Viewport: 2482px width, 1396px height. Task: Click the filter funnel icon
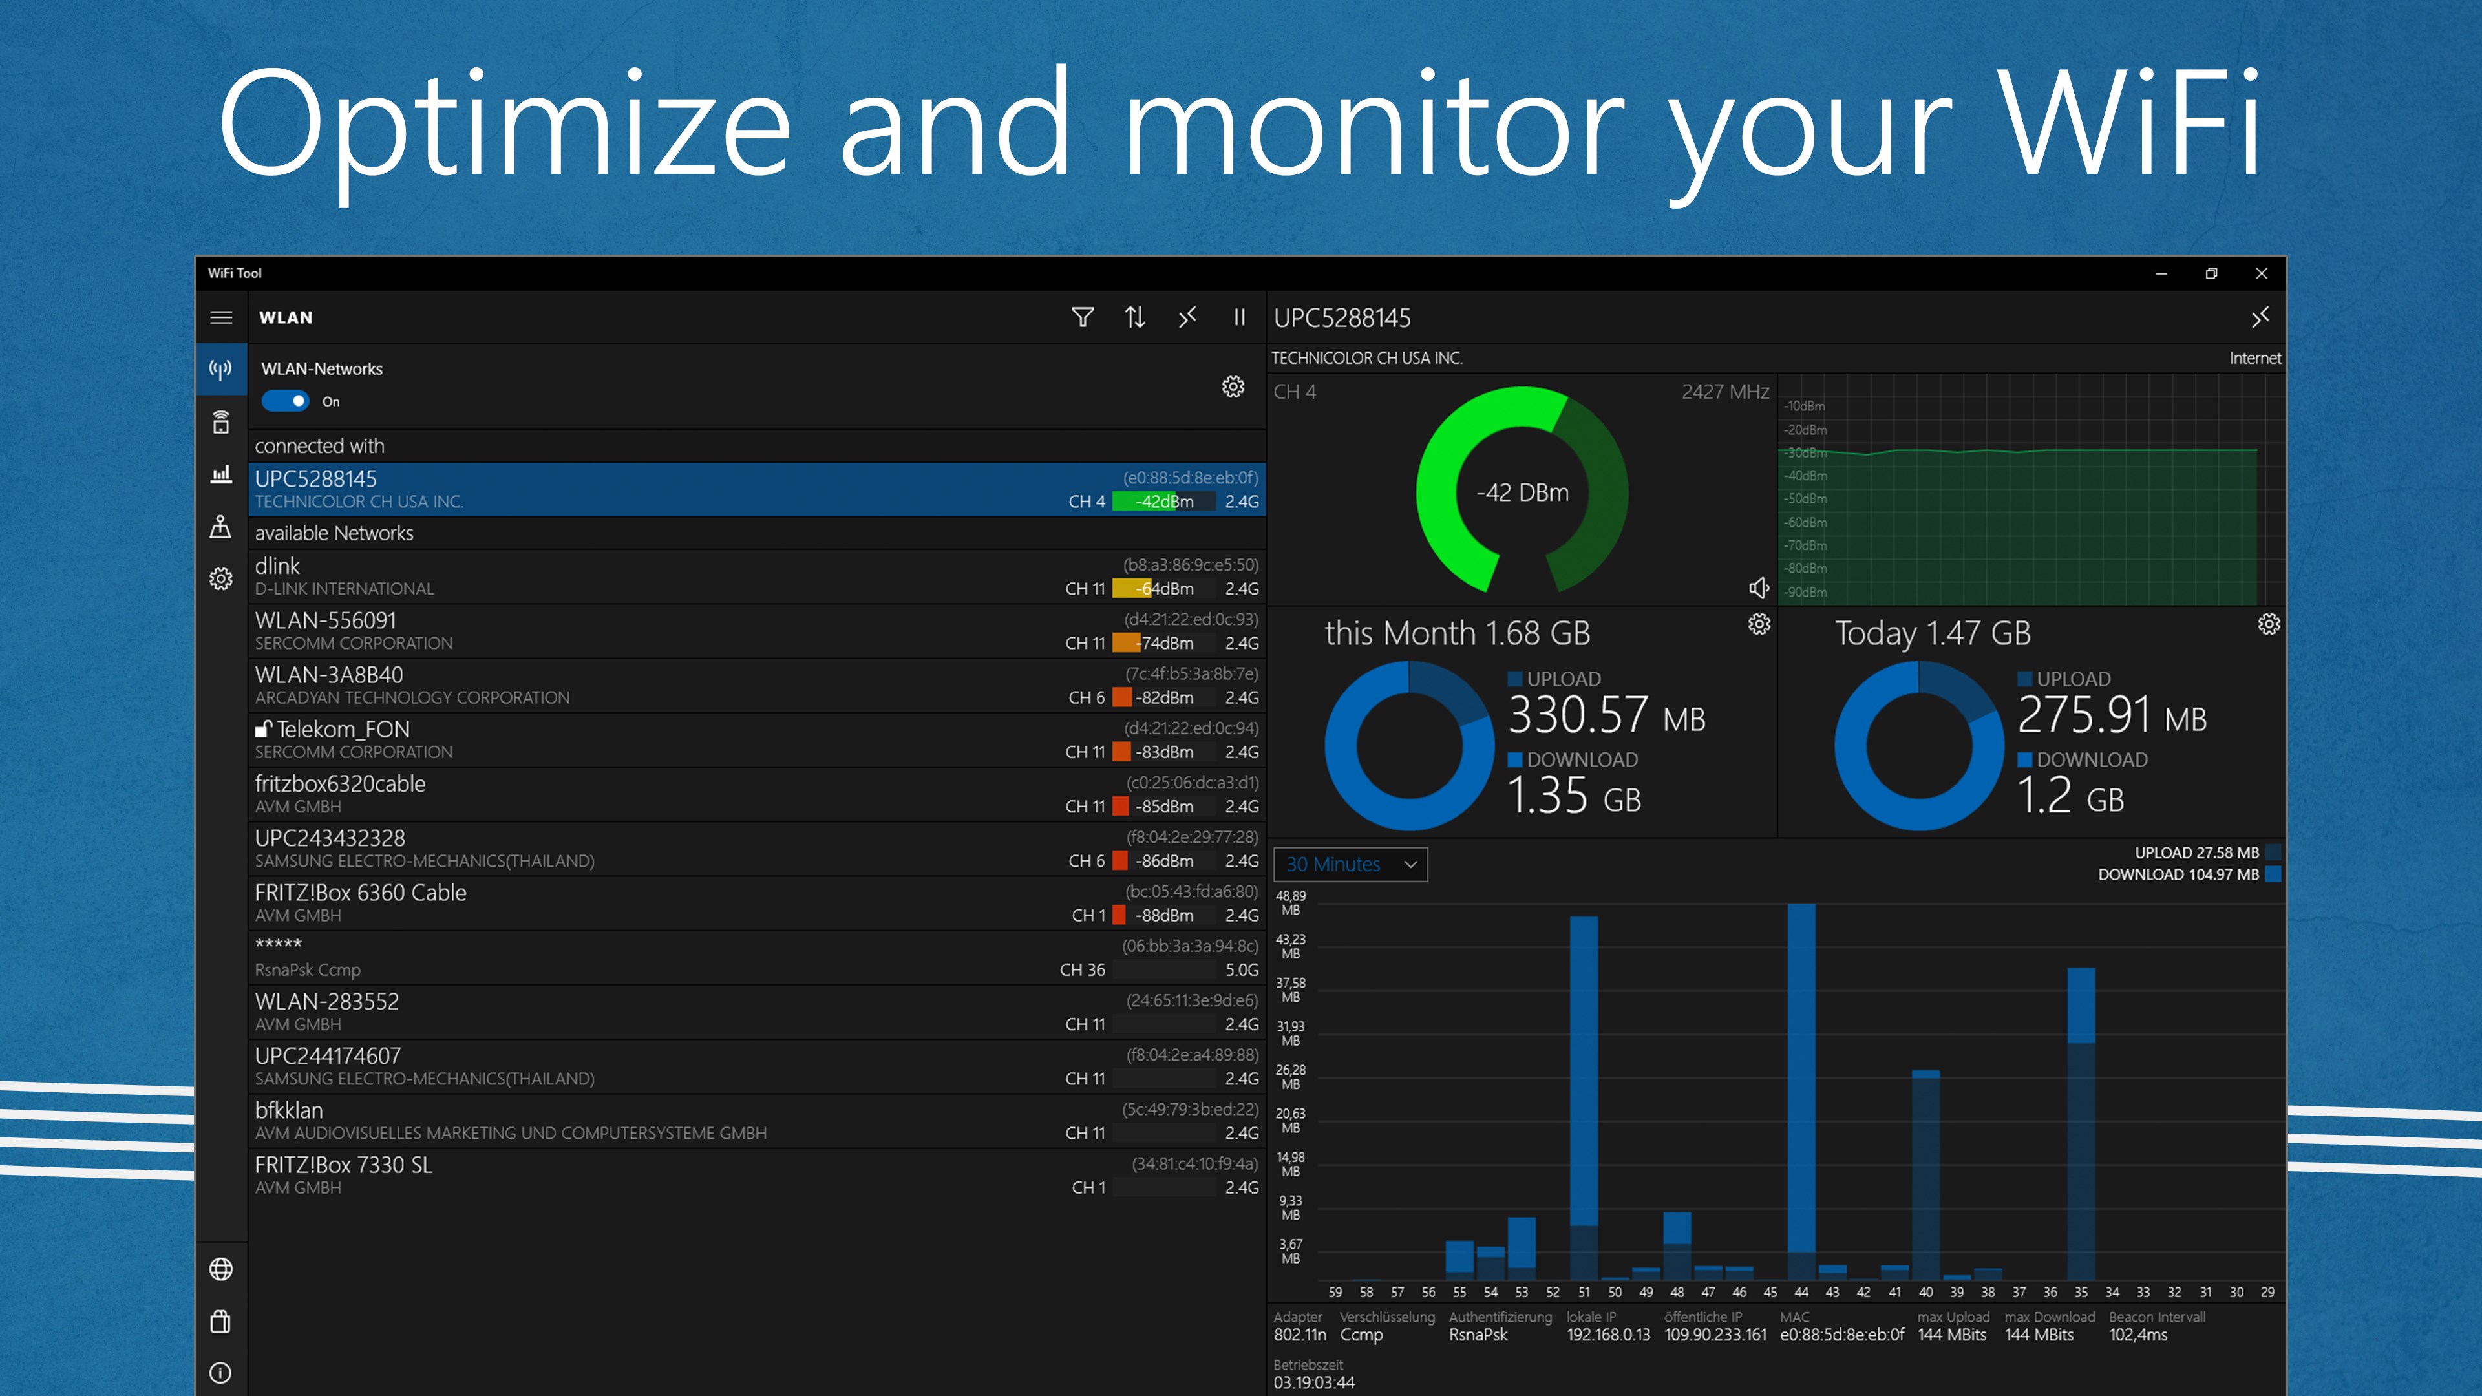pos(1082,317)
